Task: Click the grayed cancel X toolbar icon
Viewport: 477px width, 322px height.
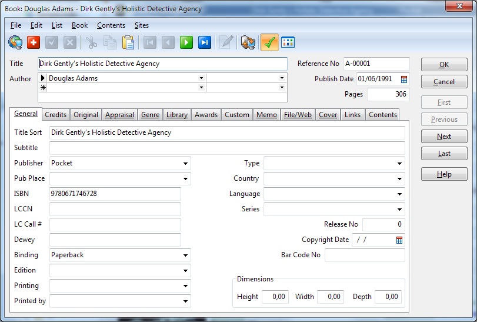Action: (70, 42)
